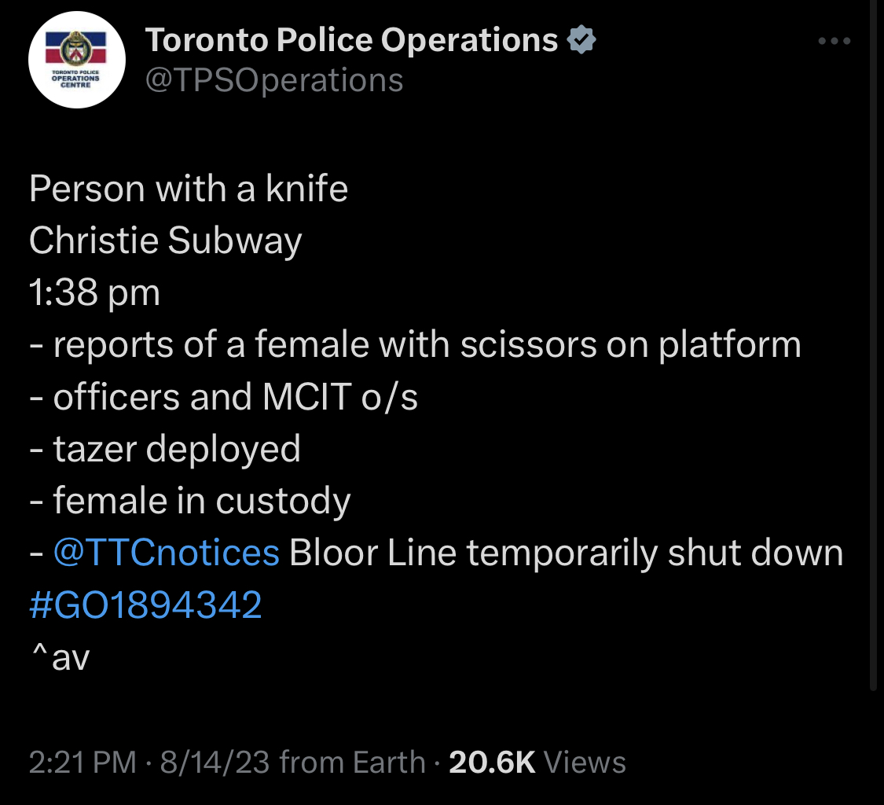Open the #GO1894342 hashtag
Image resolution: width=884 pixels, height=805 pixels.
click(145, 605)
